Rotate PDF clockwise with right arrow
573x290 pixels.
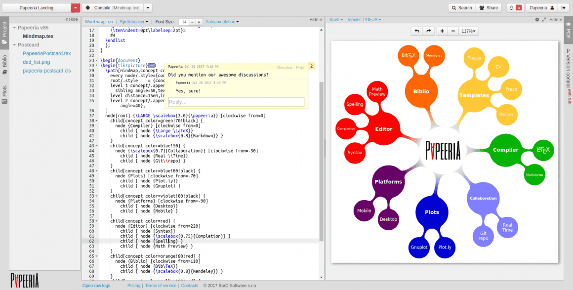point(429,31)
